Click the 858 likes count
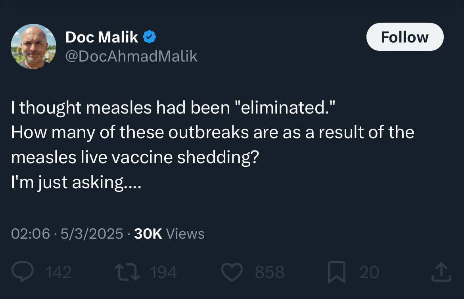This screenshot has height=299, width=464. click(270, 272)
